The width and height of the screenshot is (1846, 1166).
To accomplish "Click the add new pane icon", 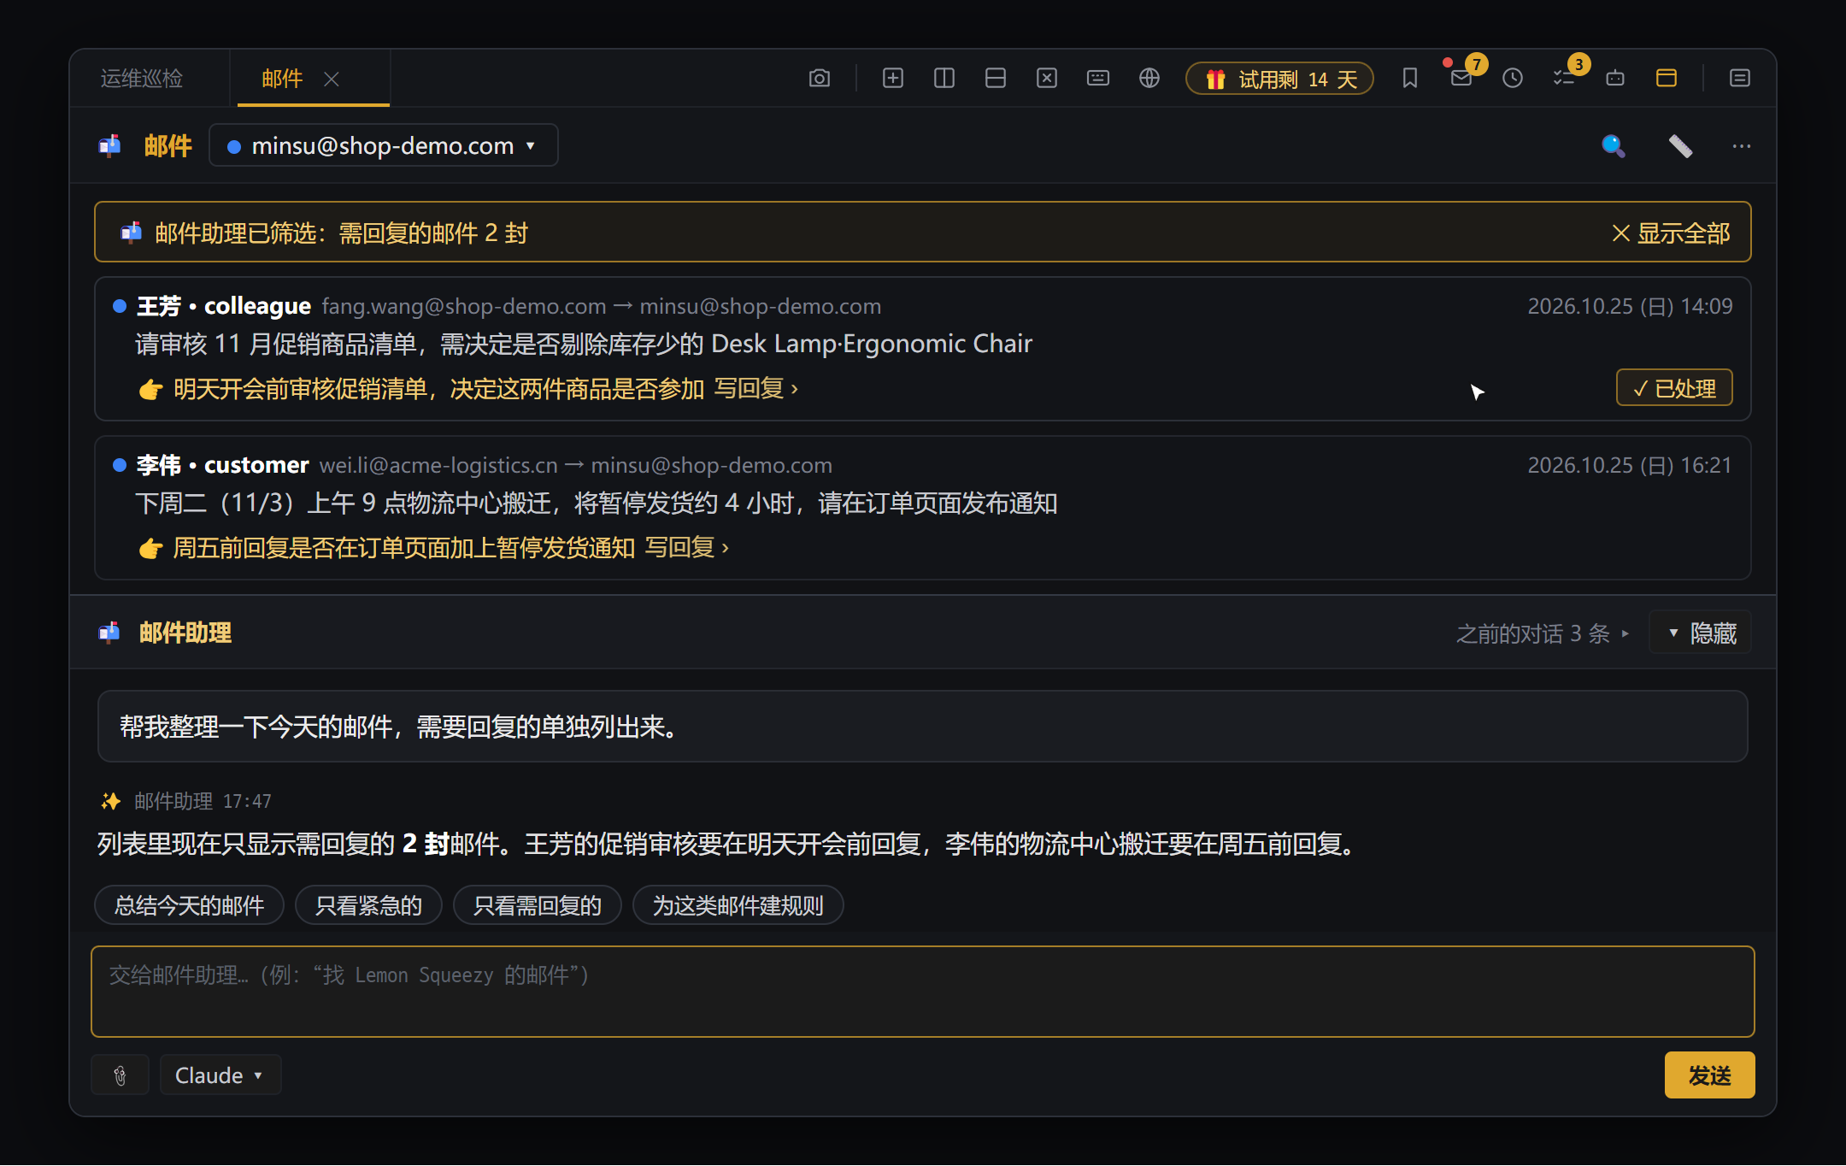I will tap(892, 79).
